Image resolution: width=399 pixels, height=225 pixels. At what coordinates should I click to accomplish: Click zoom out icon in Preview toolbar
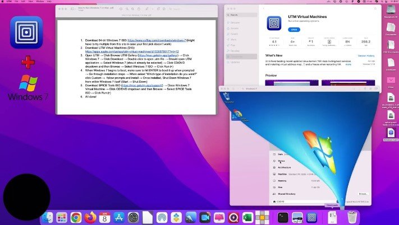click(127, 9)
